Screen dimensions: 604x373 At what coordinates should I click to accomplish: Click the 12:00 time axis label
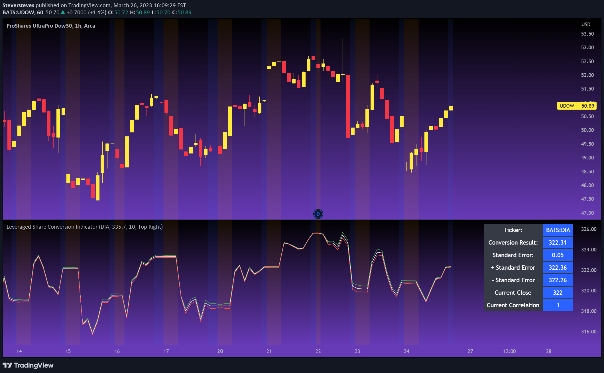point(509,351)
